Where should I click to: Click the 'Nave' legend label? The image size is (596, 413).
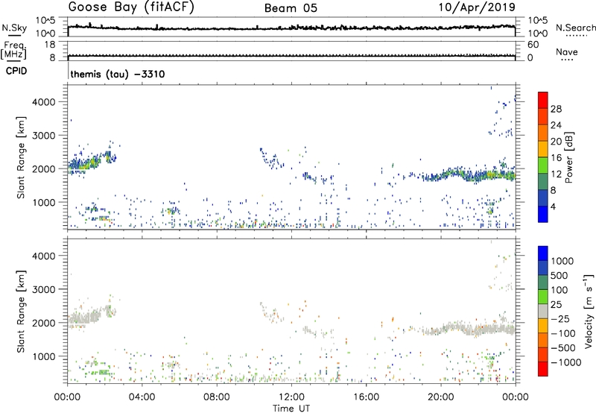pos(566,51)
